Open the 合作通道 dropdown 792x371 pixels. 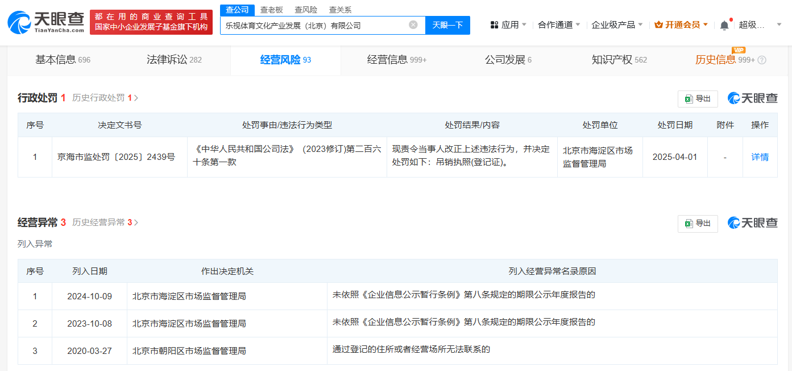[x=559, y=25]
